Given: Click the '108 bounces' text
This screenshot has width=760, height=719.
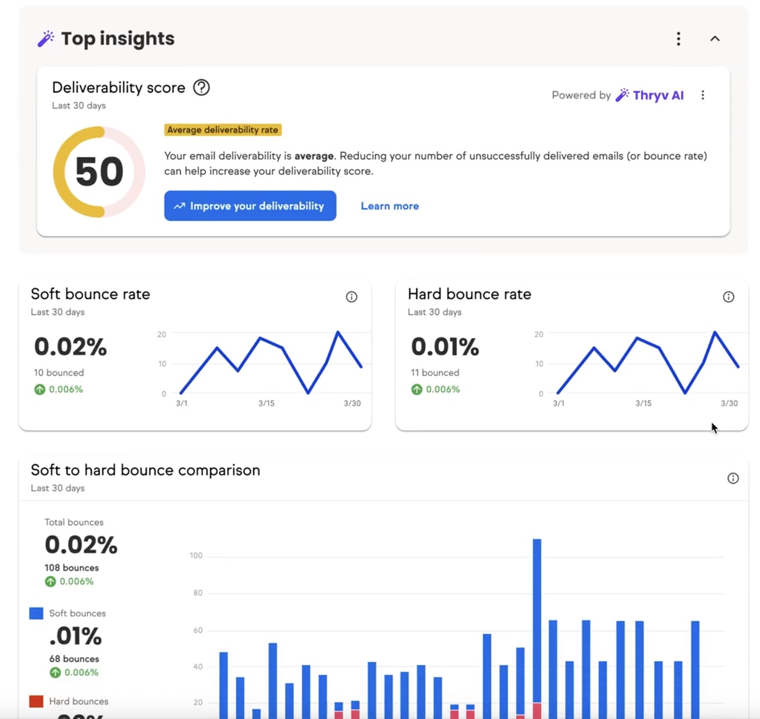Looking at the screenshot, I should click(71, 567).
